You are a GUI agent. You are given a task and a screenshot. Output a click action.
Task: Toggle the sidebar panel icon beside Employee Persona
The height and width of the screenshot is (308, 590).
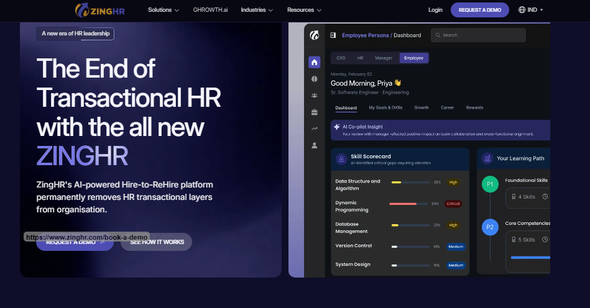333,35
